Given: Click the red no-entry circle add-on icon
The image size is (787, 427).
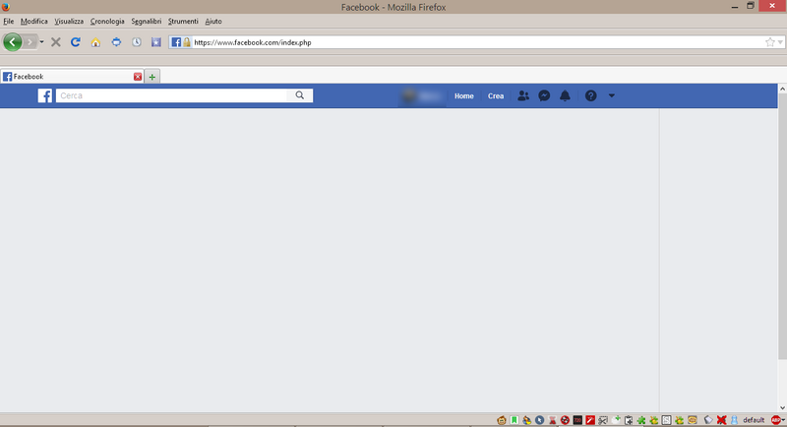Looking at the screenshot, I should click(565, 420).
